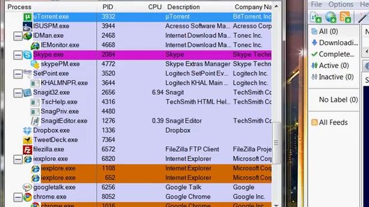The height and width of the screenshot is (207, 369).
Task: Click the iexplore.exe icon with PID 652
Action: coord(35,178)
